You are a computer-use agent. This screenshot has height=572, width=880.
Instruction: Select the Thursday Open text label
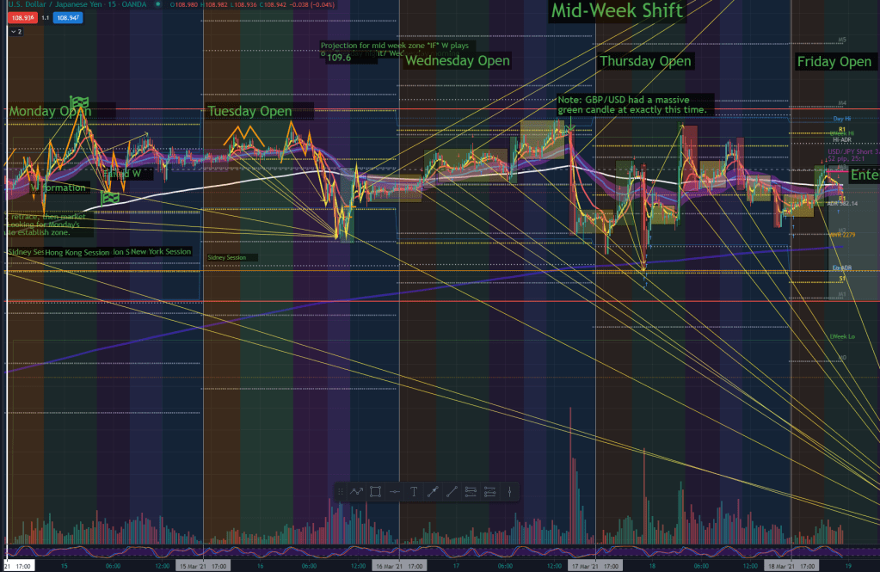coord(645,61)
